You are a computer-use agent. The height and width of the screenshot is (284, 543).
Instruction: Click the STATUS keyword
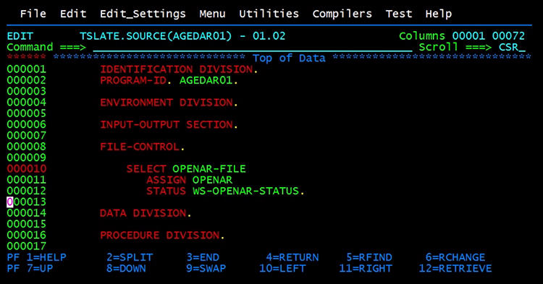coord(167,191)
